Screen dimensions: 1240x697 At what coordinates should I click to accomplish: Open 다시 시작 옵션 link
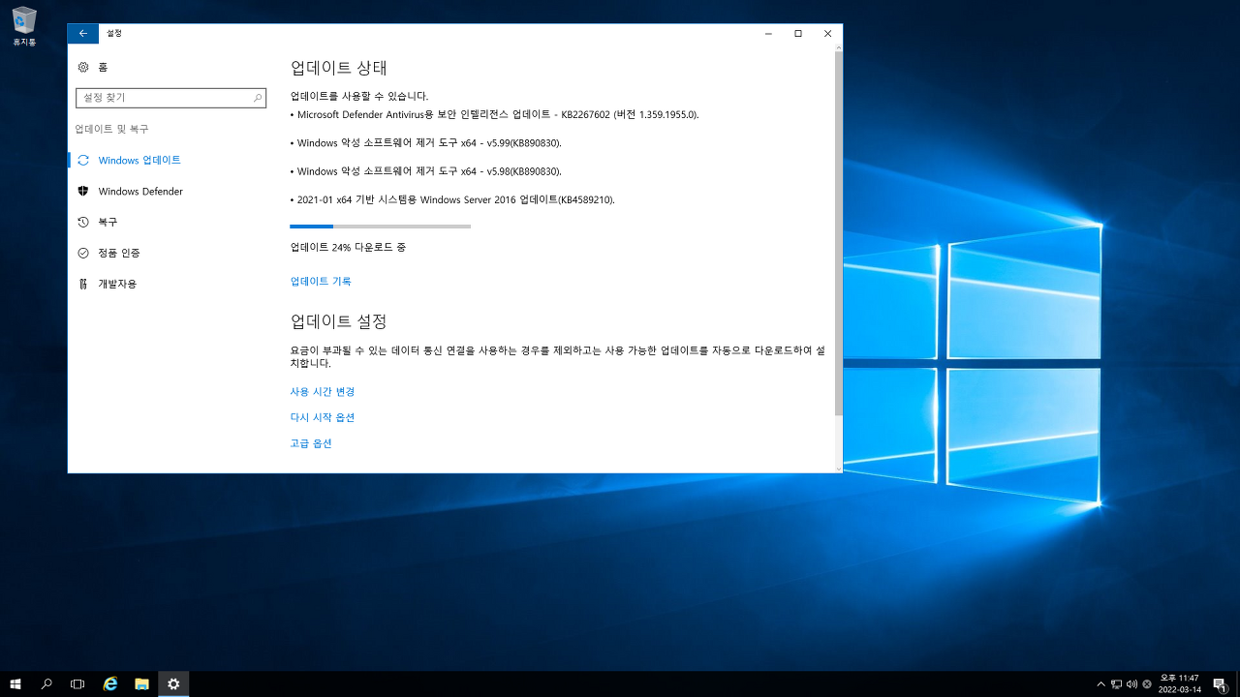click(x=323, y=417)
